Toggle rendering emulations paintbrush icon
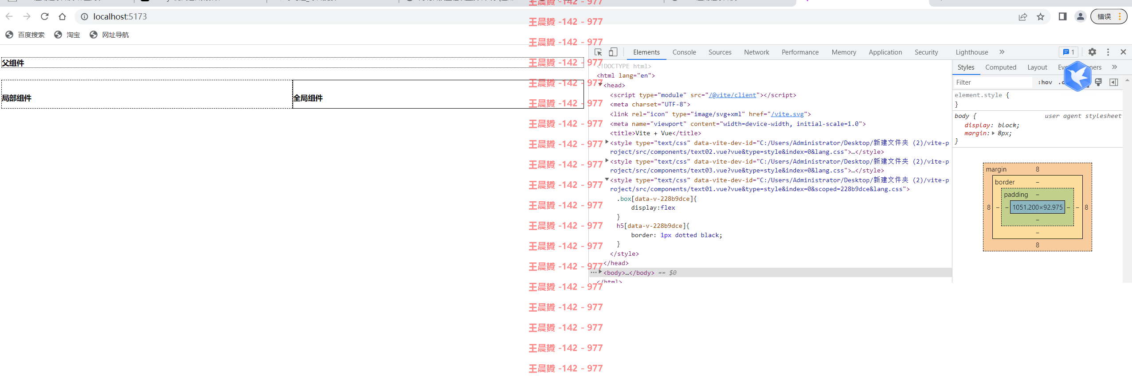Screen dimensions: 1132x383 pyautogui.click(x=1098, y=82)
